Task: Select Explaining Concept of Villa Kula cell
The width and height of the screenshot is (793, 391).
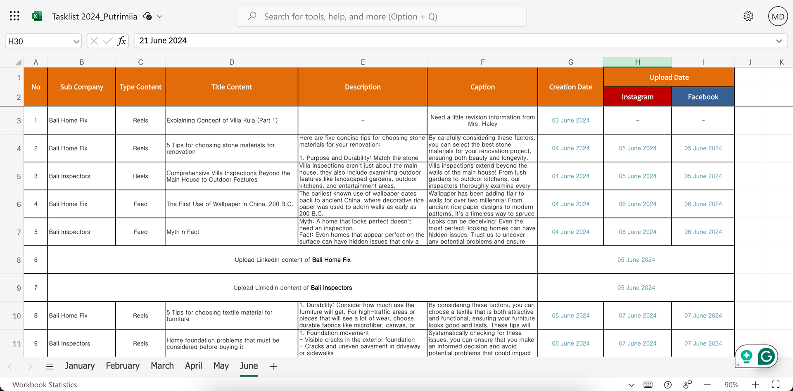Action: (232, 120)
